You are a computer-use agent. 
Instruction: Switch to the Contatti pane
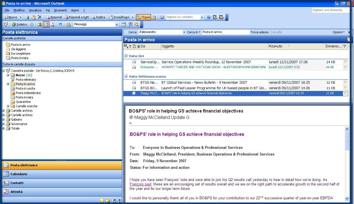(x=62, y=183)
